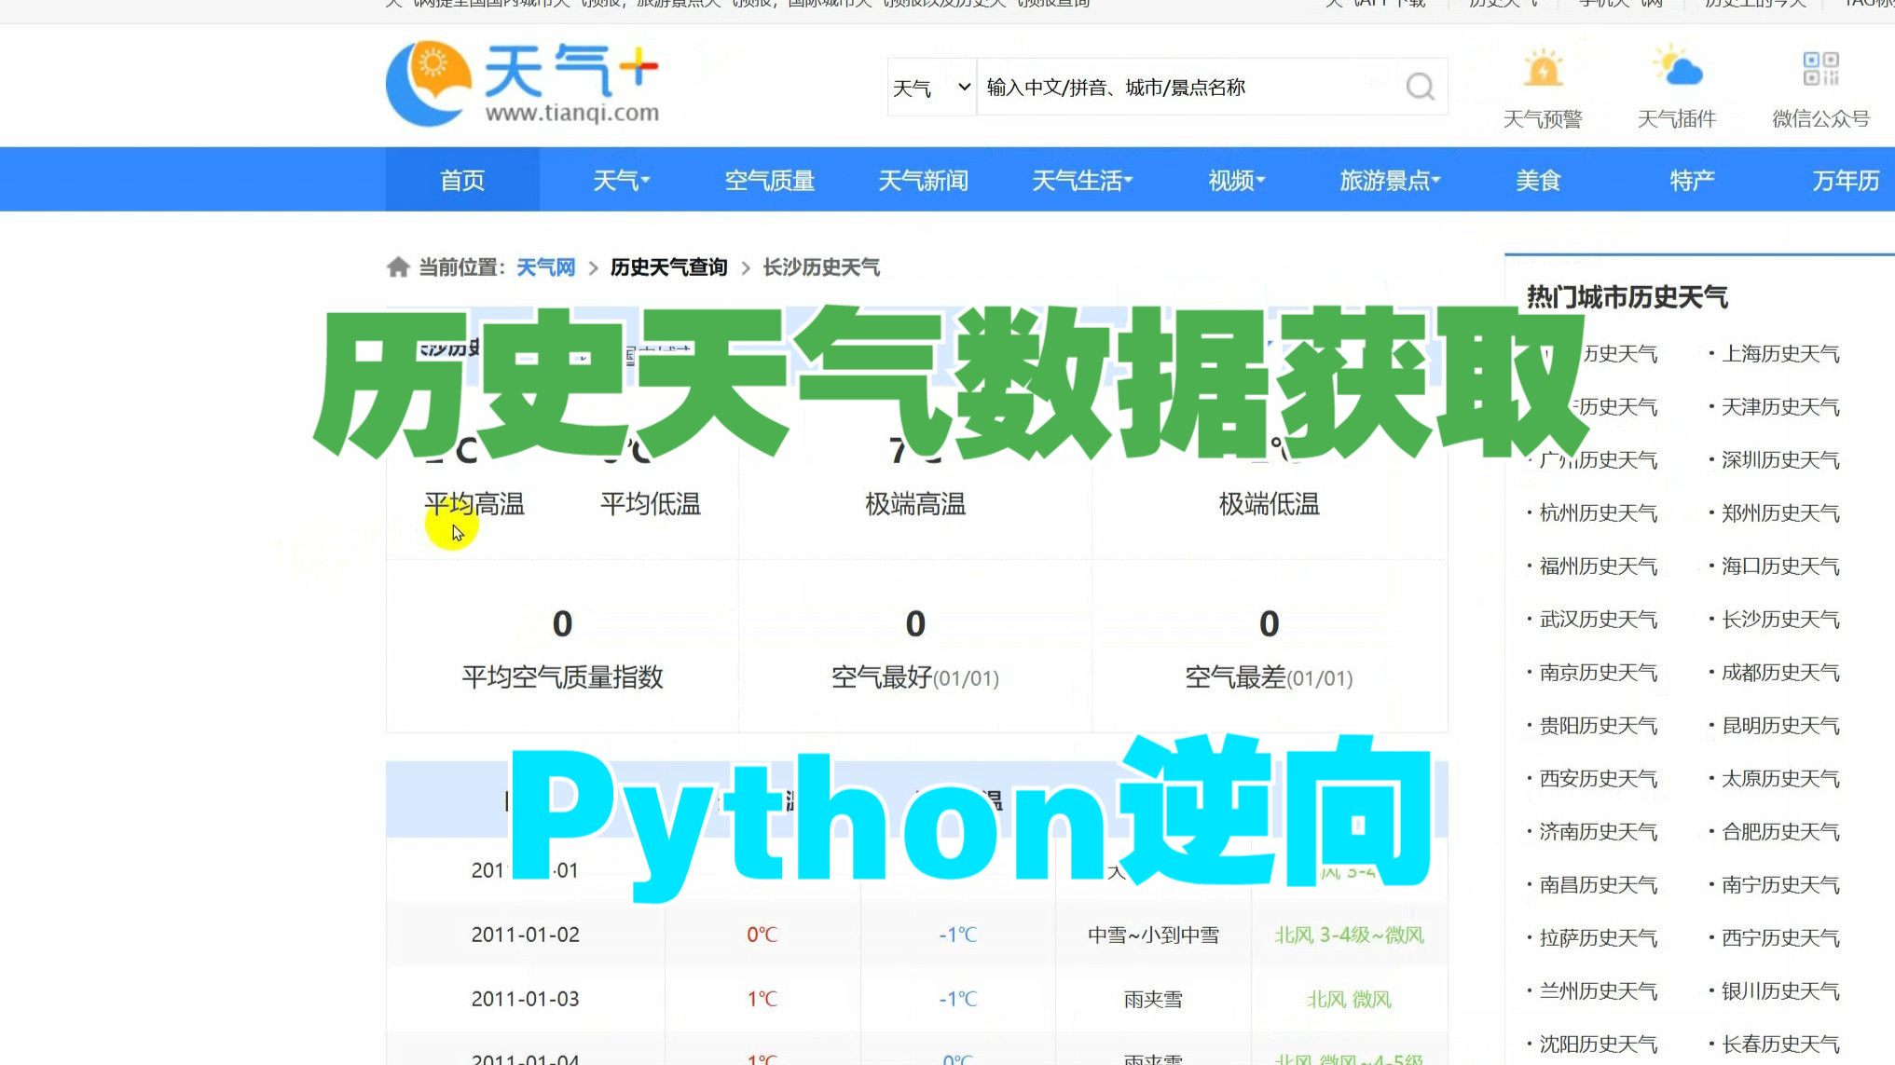Click the search magnifier icon
1895x1065 pixels.
1418,86
